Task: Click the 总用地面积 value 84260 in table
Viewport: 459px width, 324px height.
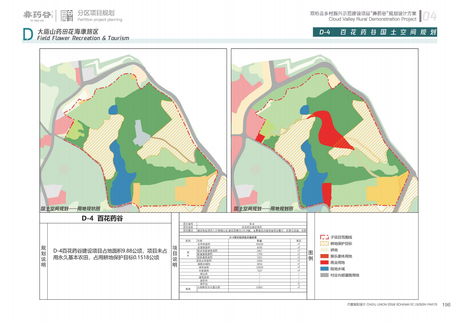Action: pos(259,244)
